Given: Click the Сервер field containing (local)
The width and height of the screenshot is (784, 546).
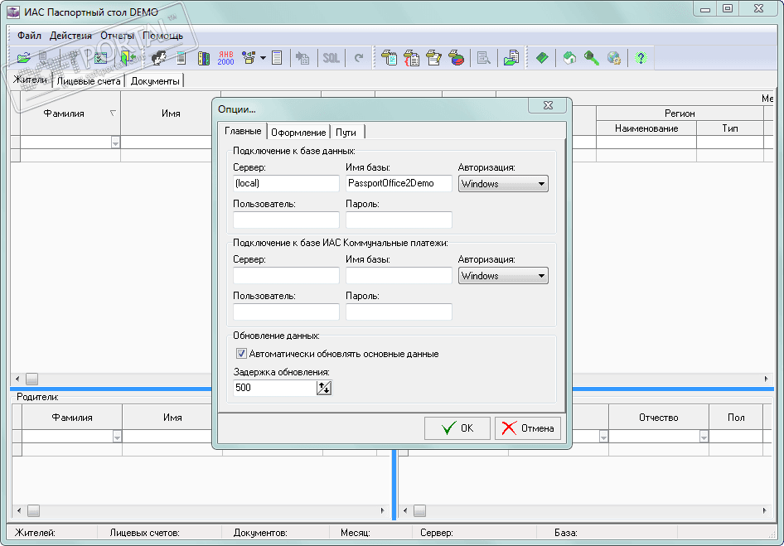Looking at the screenshot, I should 286,183.
